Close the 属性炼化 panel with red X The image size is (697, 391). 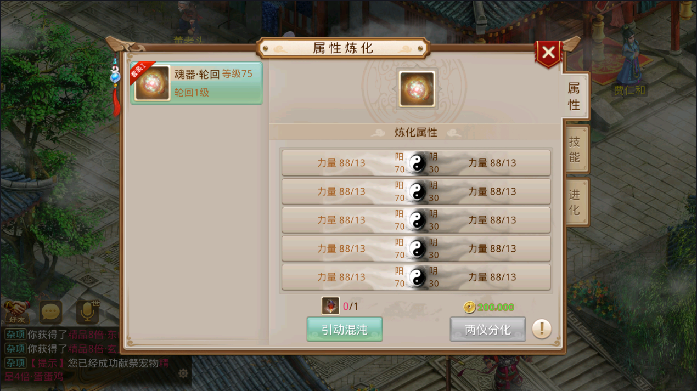click(548, 53)
